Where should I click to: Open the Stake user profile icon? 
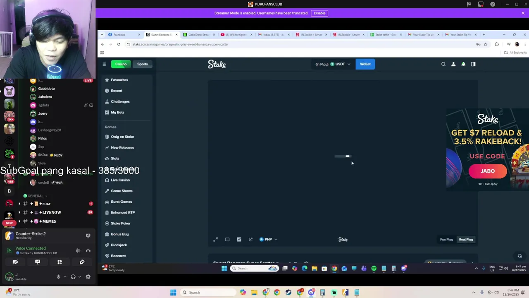click(x=453, y=64)
